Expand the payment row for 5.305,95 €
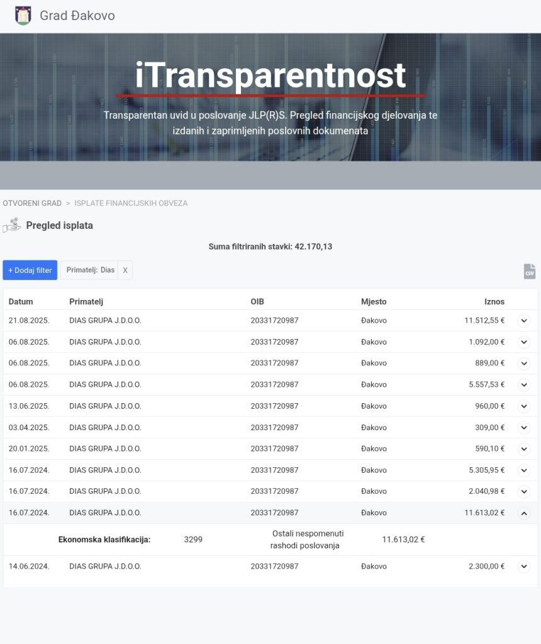This screenshot has width=541, height=644. [524, 470]
